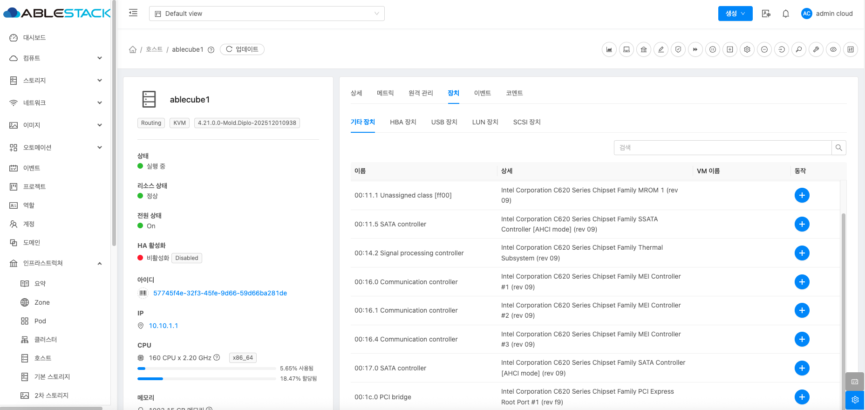Open the 10.10.1.1 IP link

point(163,326)
